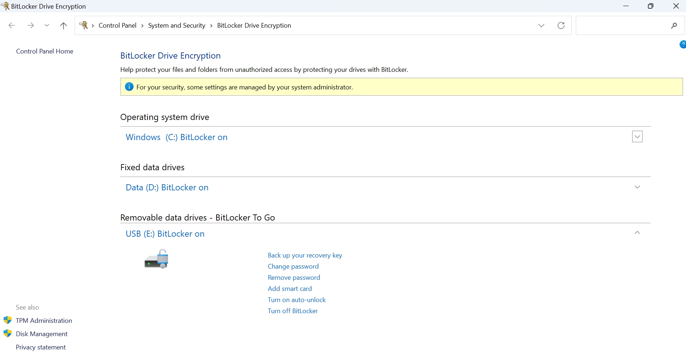Click the Refresh icon in address bar
This screenshot has height=362, width=686.
561,25
